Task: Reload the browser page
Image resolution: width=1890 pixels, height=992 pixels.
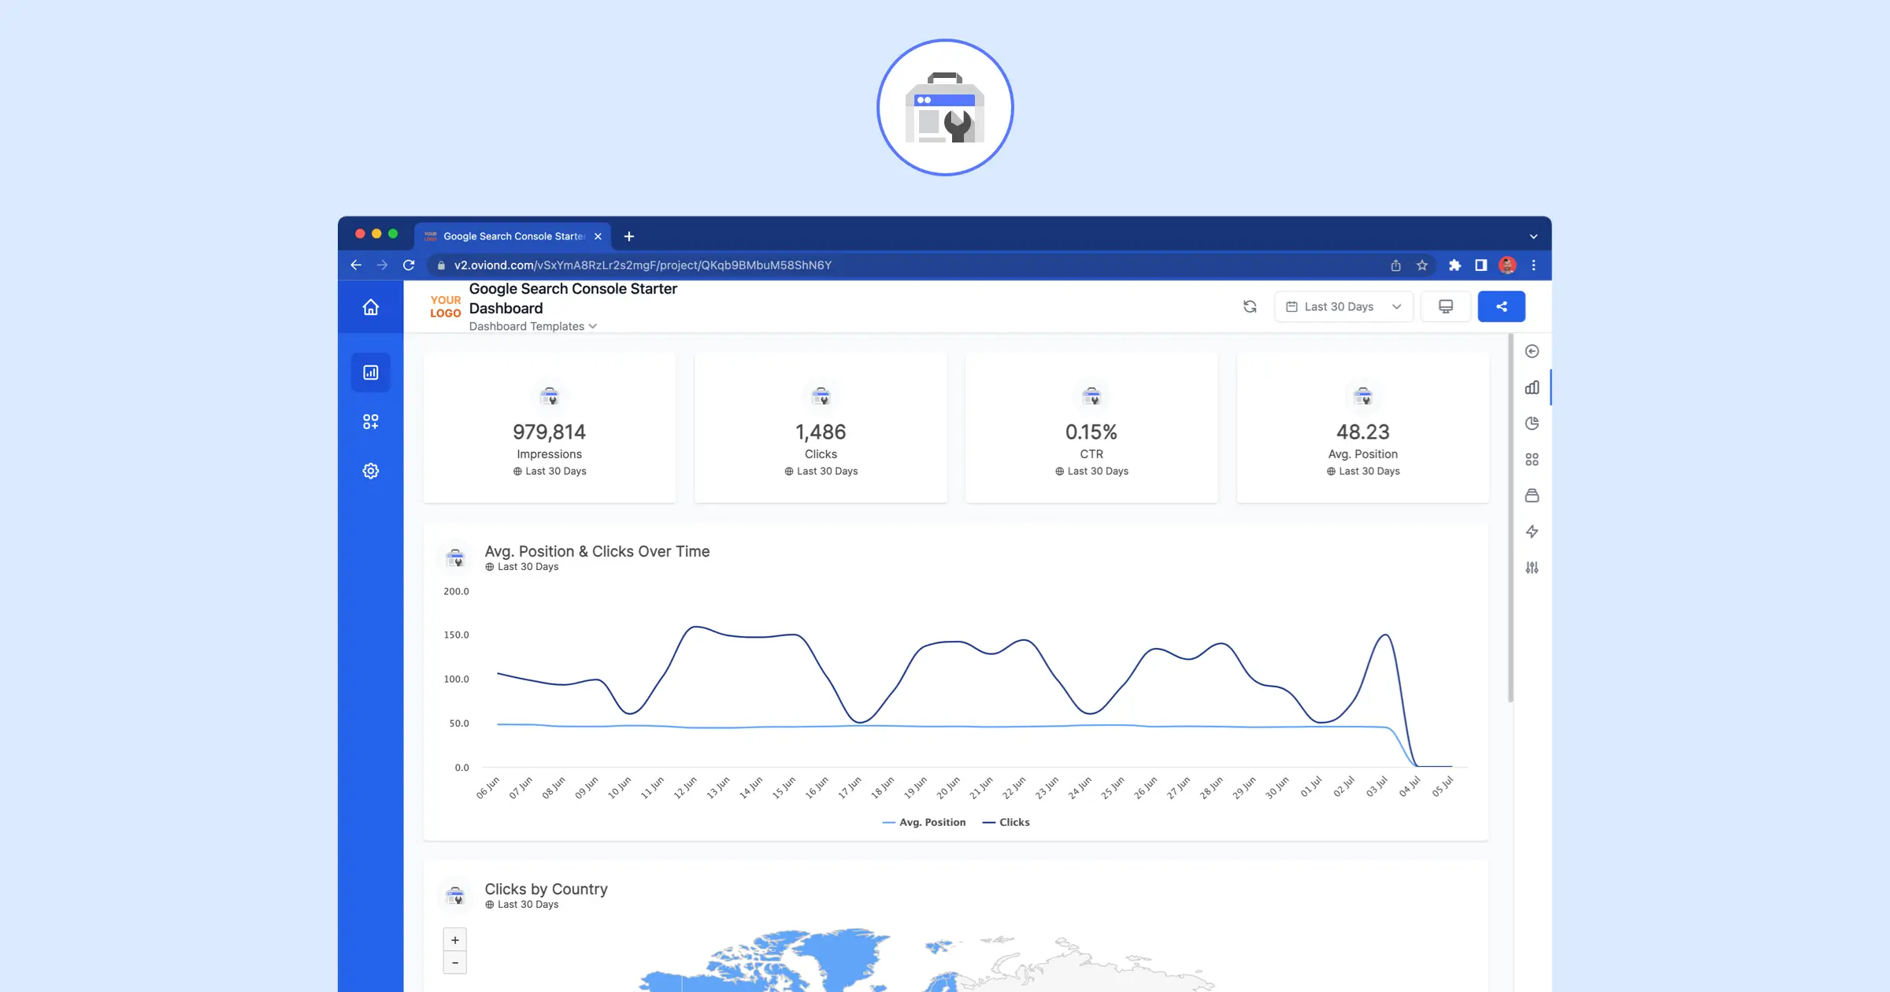Action: pos(408,265)
